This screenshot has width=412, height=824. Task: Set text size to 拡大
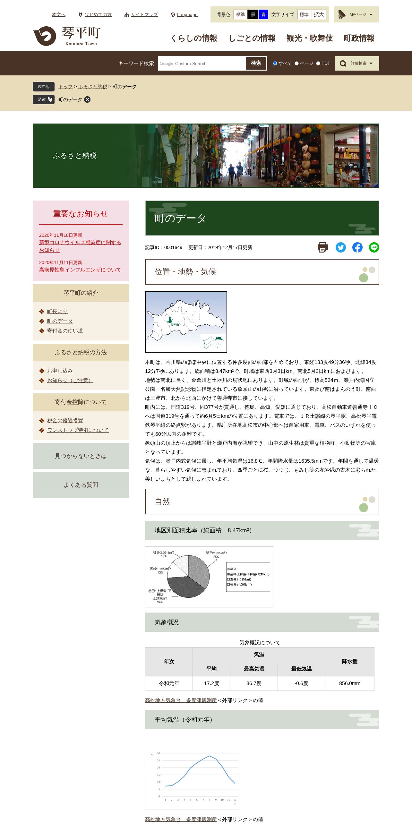pos(319,14)
